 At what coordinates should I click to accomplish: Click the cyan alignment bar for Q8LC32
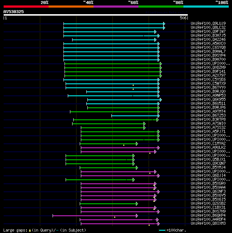click(113, 28)
